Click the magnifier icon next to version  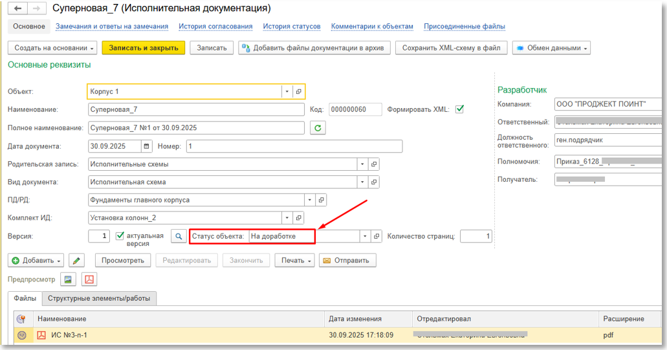click(179, 237)
